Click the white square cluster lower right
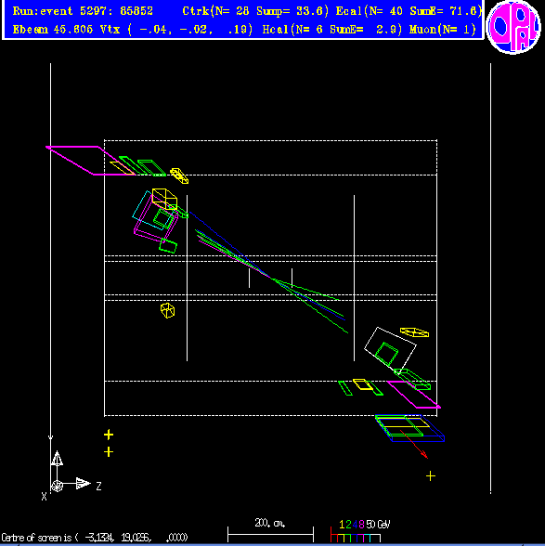Image resolution: width=545 pixels, height=546 pixels. [390, 348]
